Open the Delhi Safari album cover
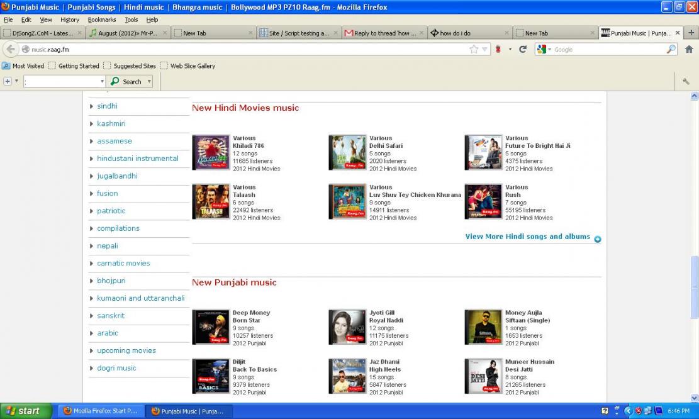Image resolution: width=699 pixels, height=419 pixels. coord(347,152)
